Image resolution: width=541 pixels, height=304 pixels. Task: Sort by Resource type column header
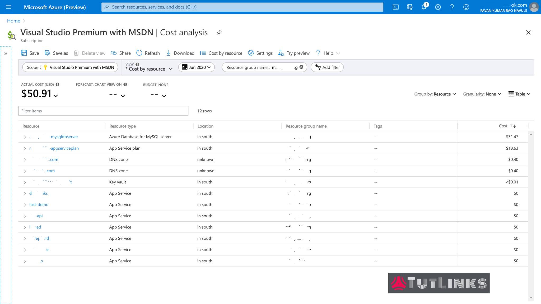[x=123, y=126]
